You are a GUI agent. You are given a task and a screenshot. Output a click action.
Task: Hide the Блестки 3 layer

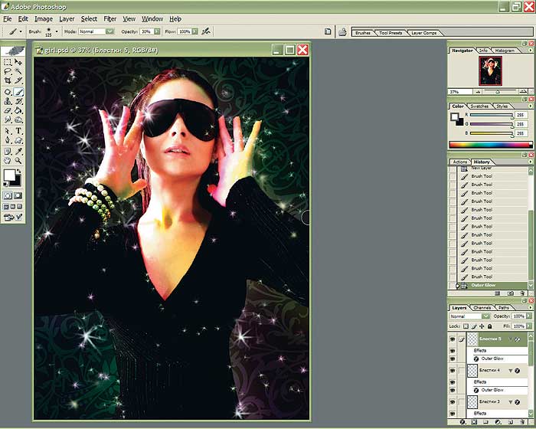coord(453,402)
